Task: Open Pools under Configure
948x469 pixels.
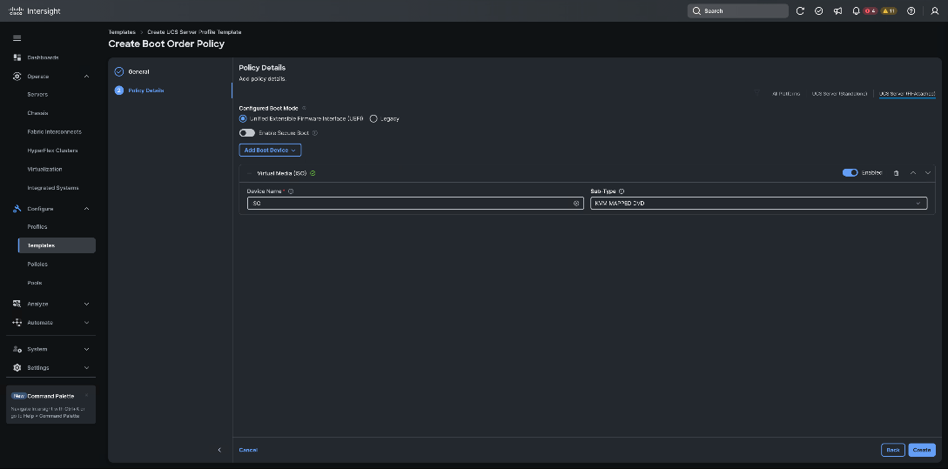Action: coord(35,283)
